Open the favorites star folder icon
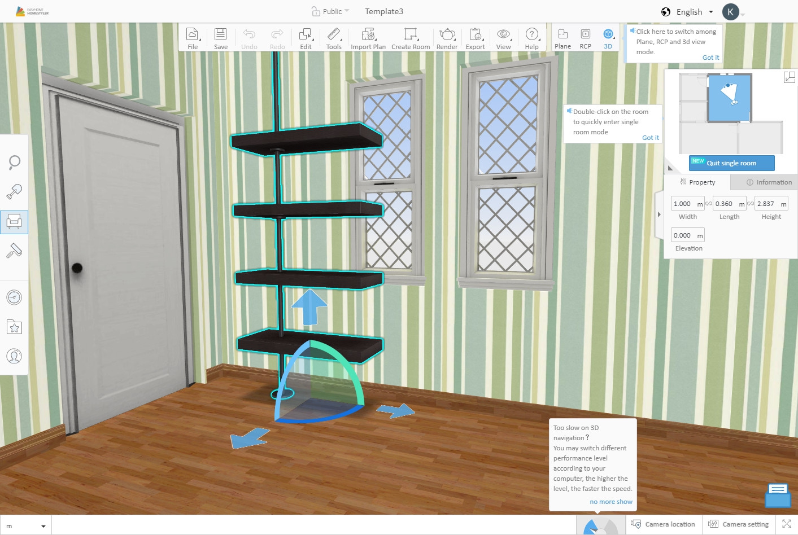Viewport: 798px width, 535px height. pos(14,327)
